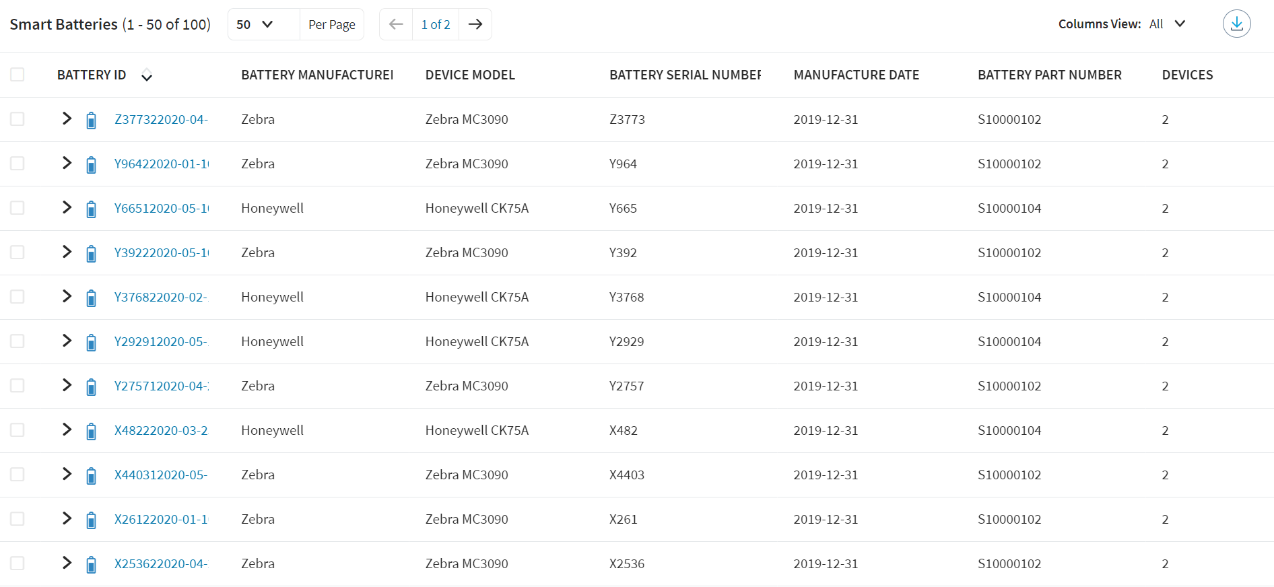Screen dimensions: 1274x587
Task: Sort by Battery ID sort icon
Action: pos(146,75)
